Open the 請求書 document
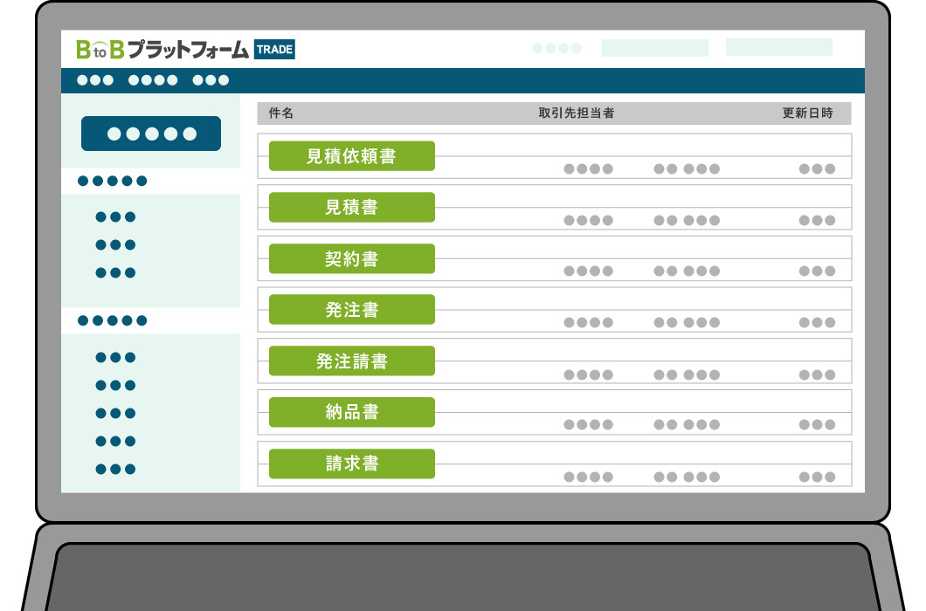 tap(353, 463)
